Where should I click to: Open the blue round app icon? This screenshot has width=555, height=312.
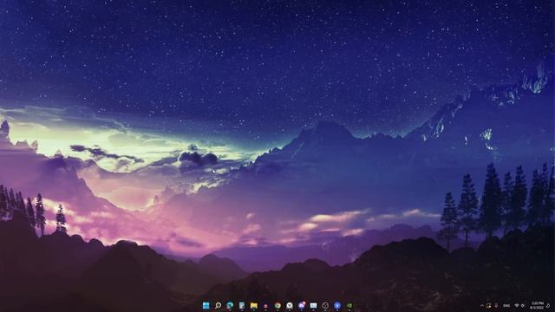[x=337, y=306]
